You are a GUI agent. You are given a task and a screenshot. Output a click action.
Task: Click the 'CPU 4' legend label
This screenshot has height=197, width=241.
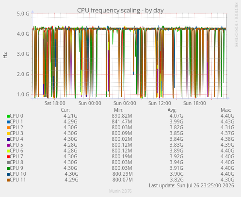[x=16, y=139]
